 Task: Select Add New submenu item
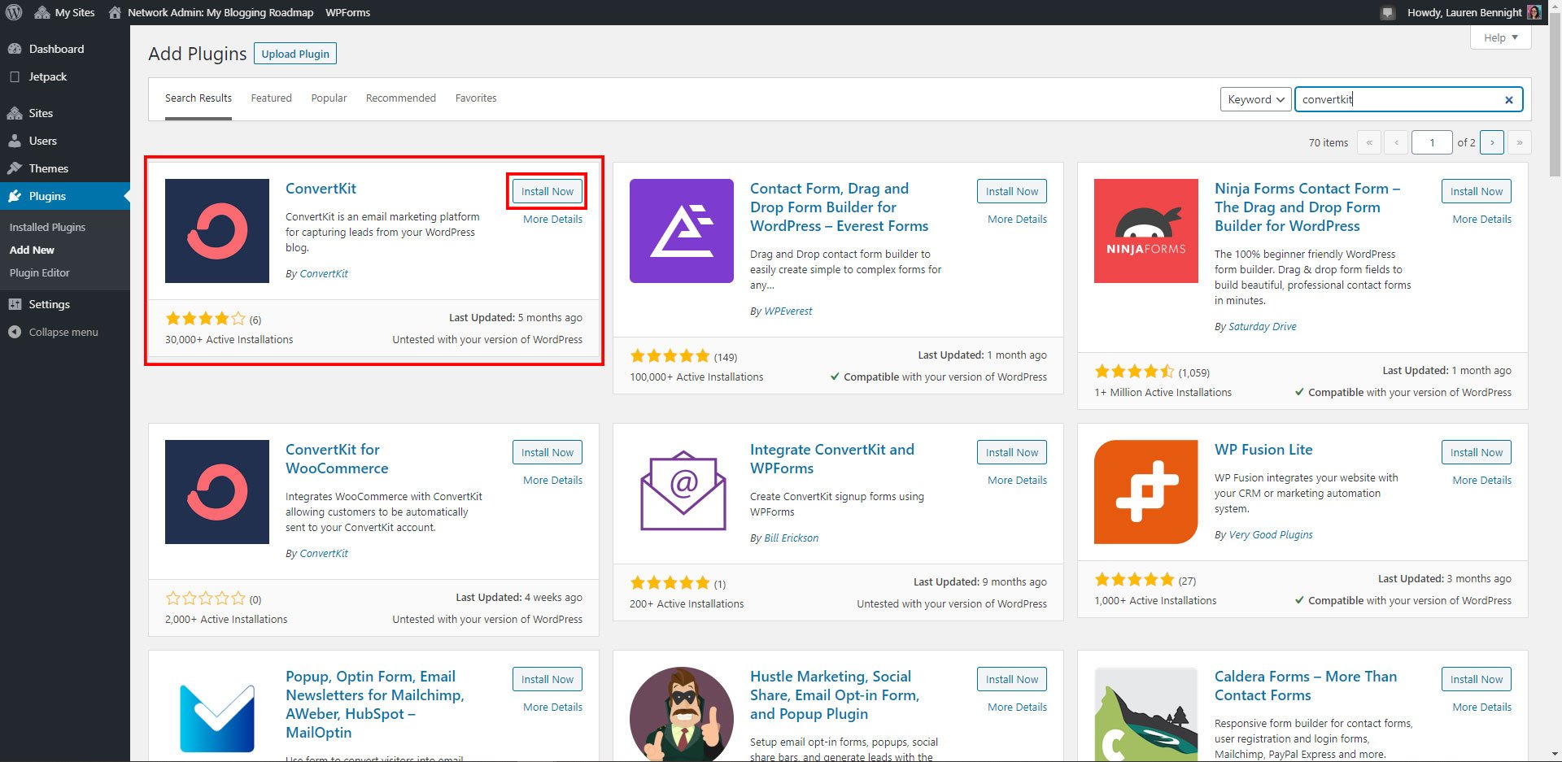[32, 250]
